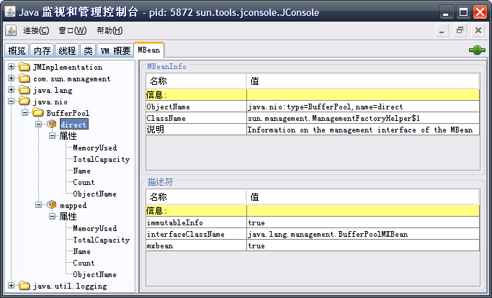Select ObjectName attribute under mapped

(94, 274)
